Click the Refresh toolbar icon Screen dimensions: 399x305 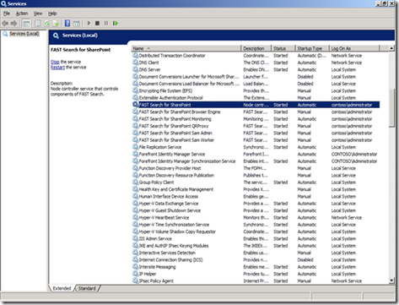pos(47,24)
